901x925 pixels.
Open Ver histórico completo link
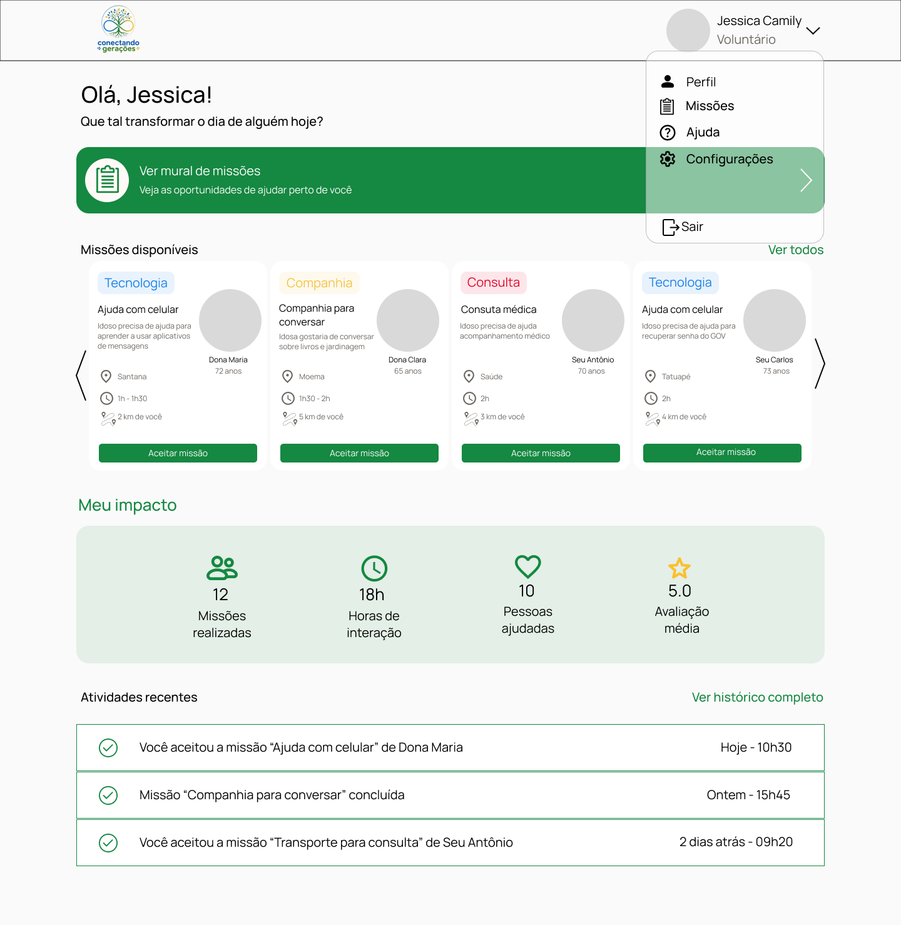[x=758, y=697]
